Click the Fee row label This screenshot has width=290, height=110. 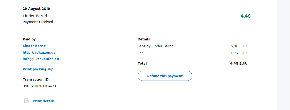coord(141,53)
